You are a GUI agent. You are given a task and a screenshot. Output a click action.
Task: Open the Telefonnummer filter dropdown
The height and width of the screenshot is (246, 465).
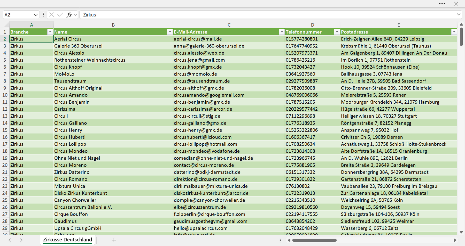(337, 32)
